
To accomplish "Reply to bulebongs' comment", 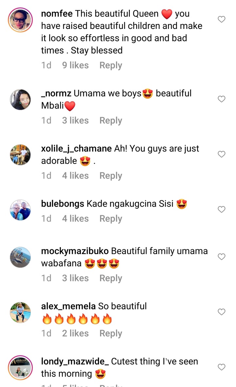I will tap(110, 219).
